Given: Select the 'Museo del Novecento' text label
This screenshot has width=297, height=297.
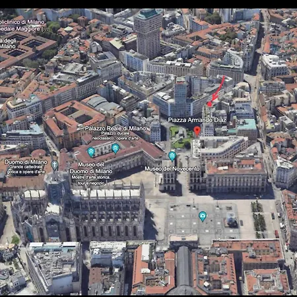Looking at the screenshot, I should tap(172, 169).
